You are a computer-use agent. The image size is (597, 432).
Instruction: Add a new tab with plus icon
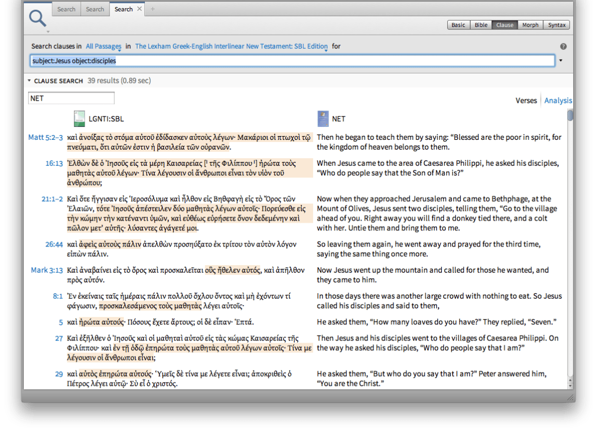(x=153, y=9)
